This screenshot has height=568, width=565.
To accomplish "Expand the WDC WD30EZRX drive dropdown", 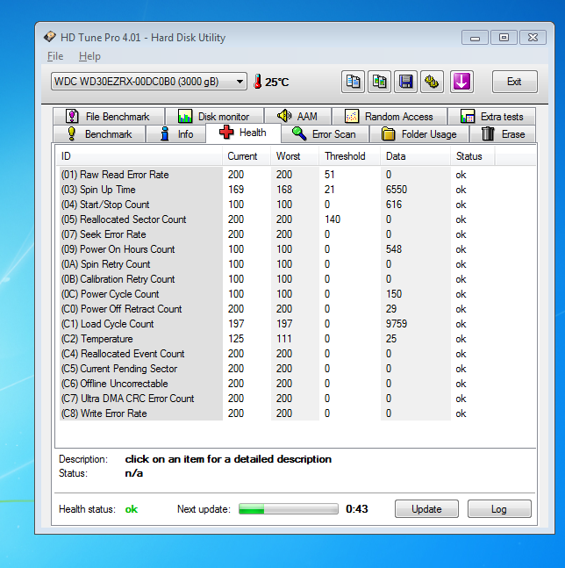I will [149, 82].
